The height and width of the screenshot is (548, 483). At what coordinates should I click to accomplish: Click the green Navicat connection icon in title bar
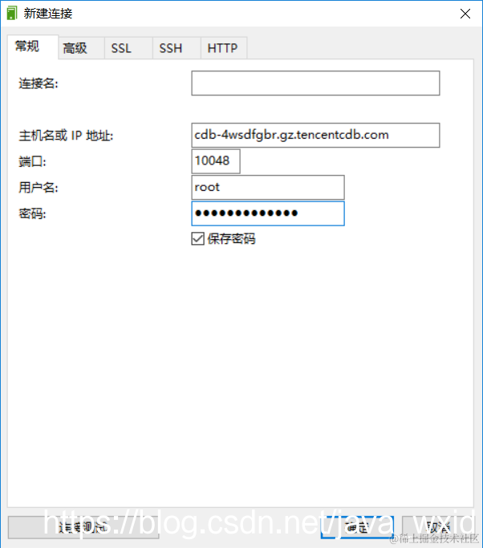(12, 14)
